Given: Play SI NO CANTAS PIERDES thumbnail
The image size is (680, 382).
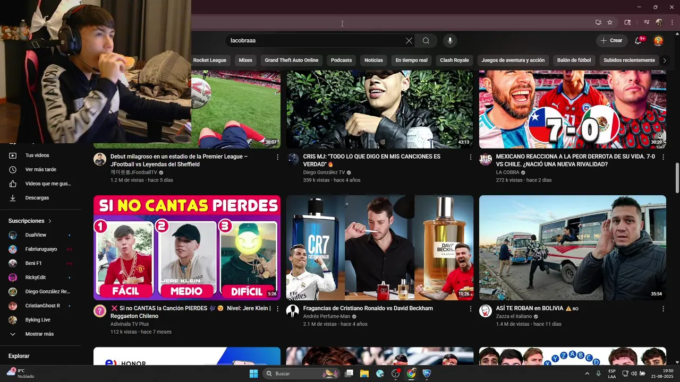Looking at the screenshot, I should click(187, 248).
